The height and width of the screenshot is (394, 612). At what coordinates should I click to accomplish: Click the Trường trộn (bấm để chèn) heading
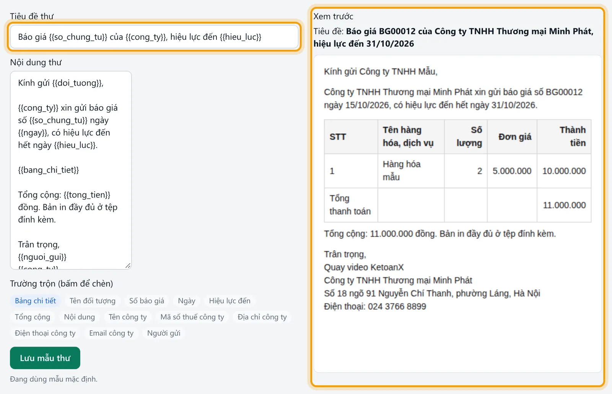(62, 284)
